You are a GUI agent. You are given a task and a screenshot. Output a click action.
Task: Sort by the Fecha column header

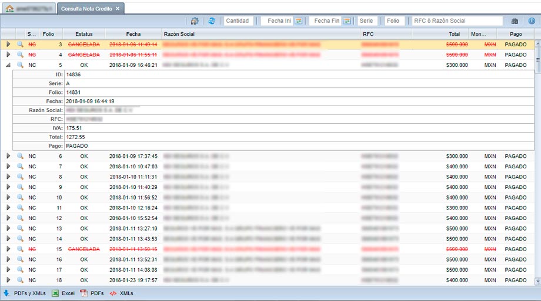[133, 34]
